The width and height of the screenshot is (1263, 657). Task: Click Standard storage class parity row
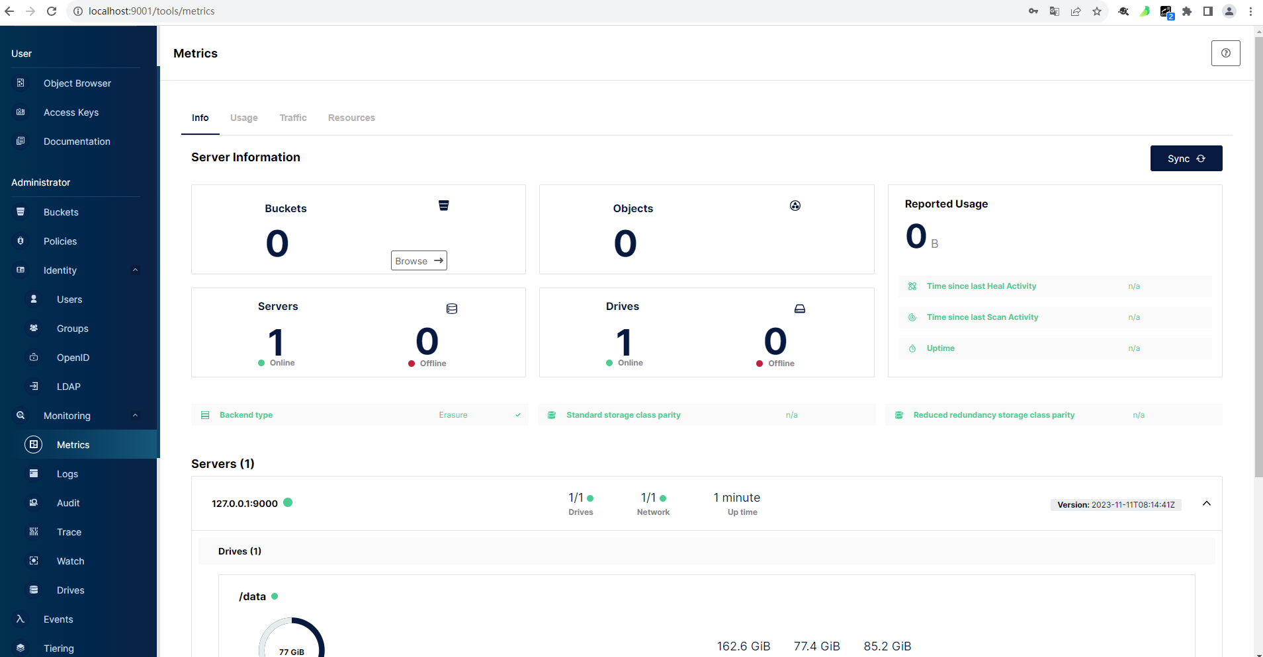707,415
